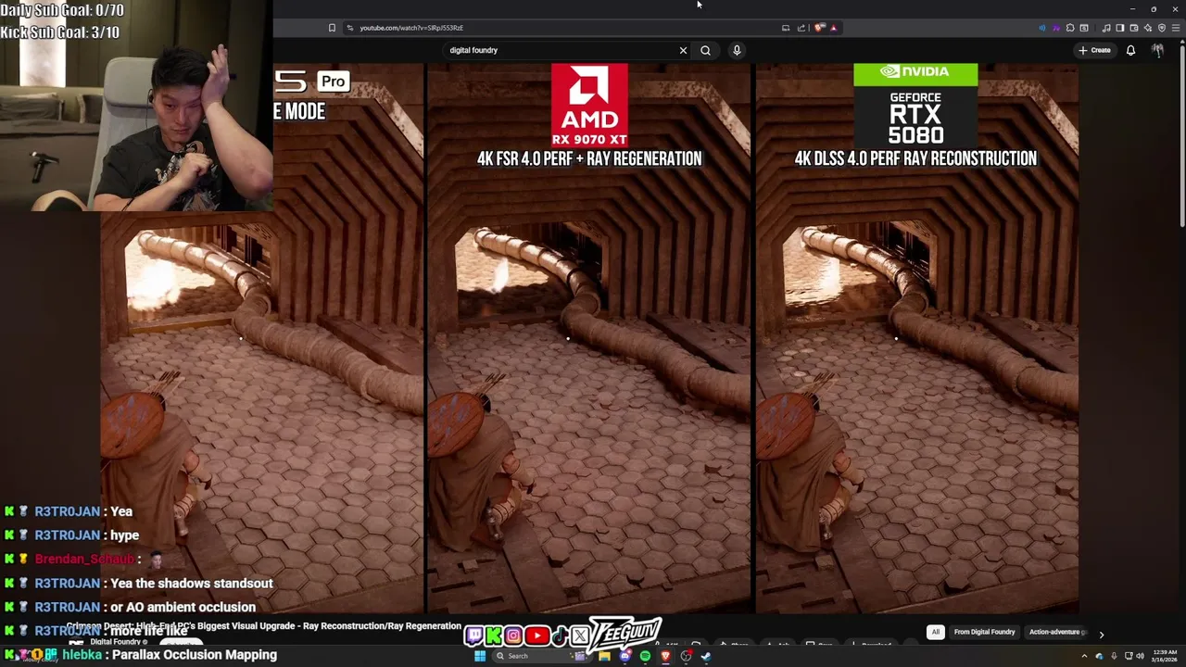1186x667 pixels.
Task: Open the extensions puzzle piece menu
Action: coord(1070,28)
